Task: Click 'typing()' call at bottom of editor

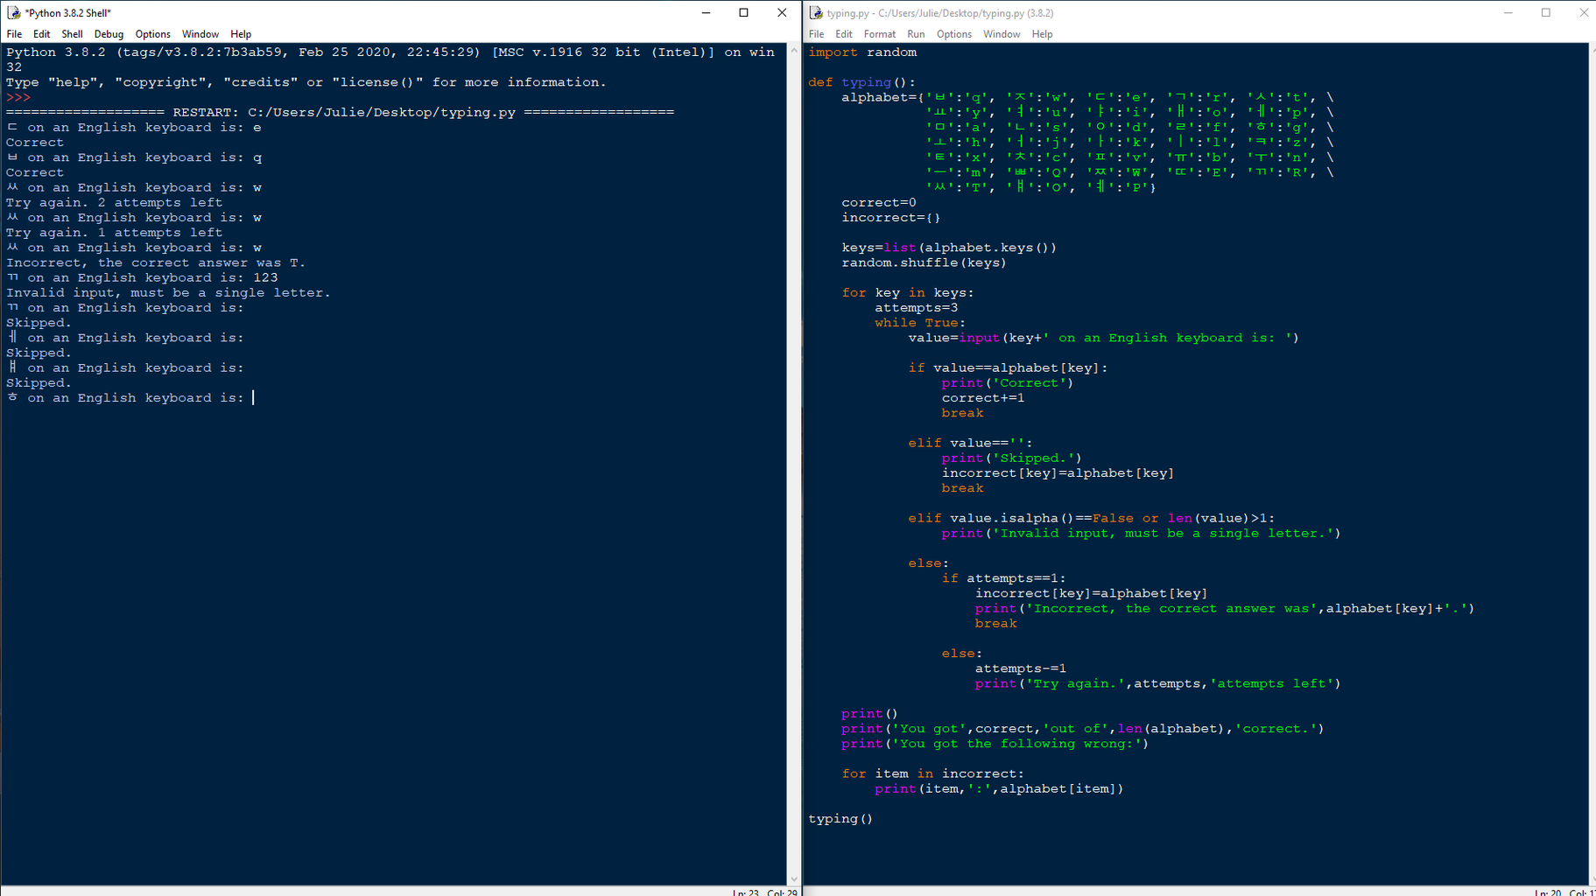Action: point(840,819)
